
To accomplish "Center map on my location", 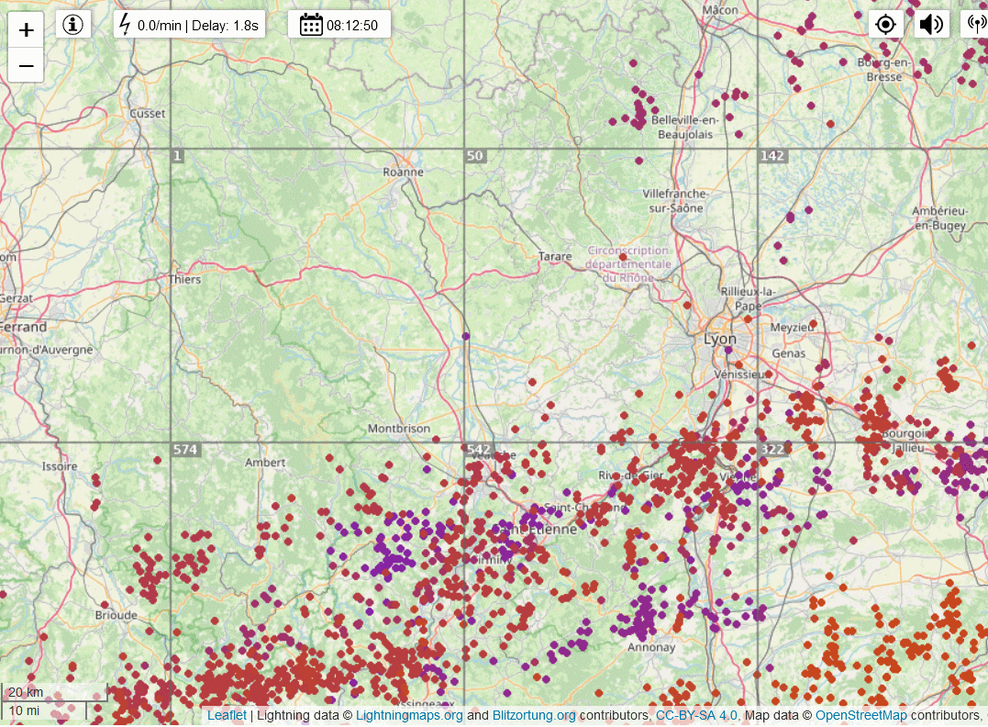I will tap(885, 25).
